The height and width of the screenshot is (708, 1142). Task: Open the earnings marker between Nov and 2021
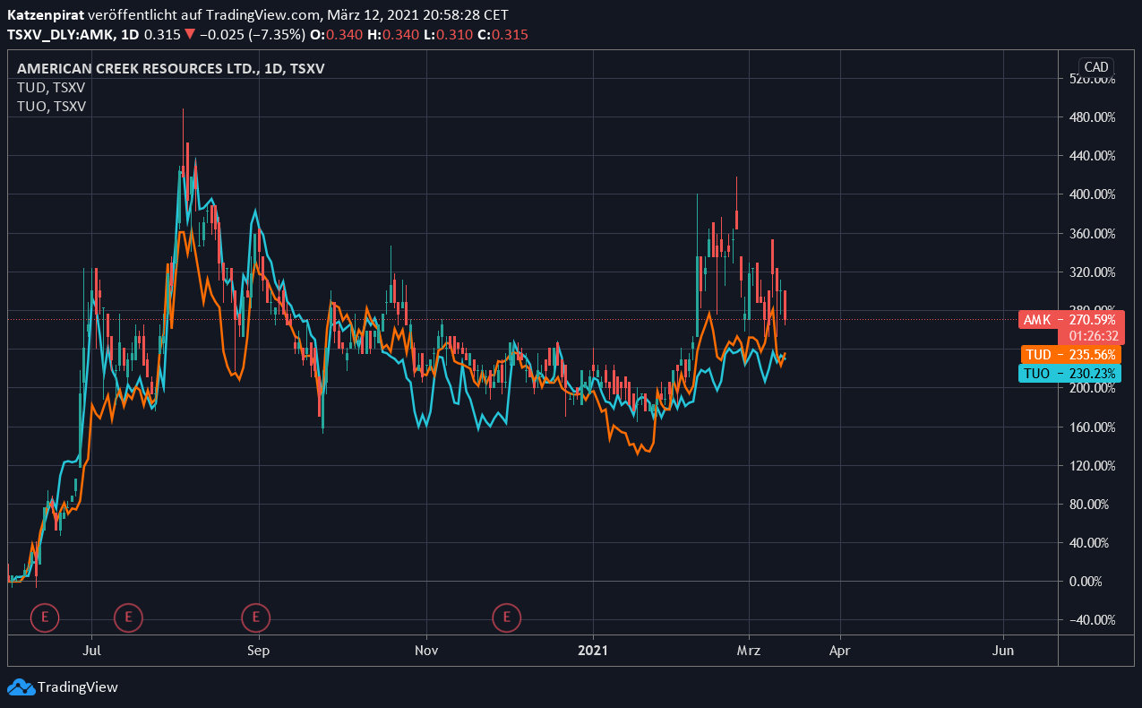pyautogui.click(x=507, y=617)
